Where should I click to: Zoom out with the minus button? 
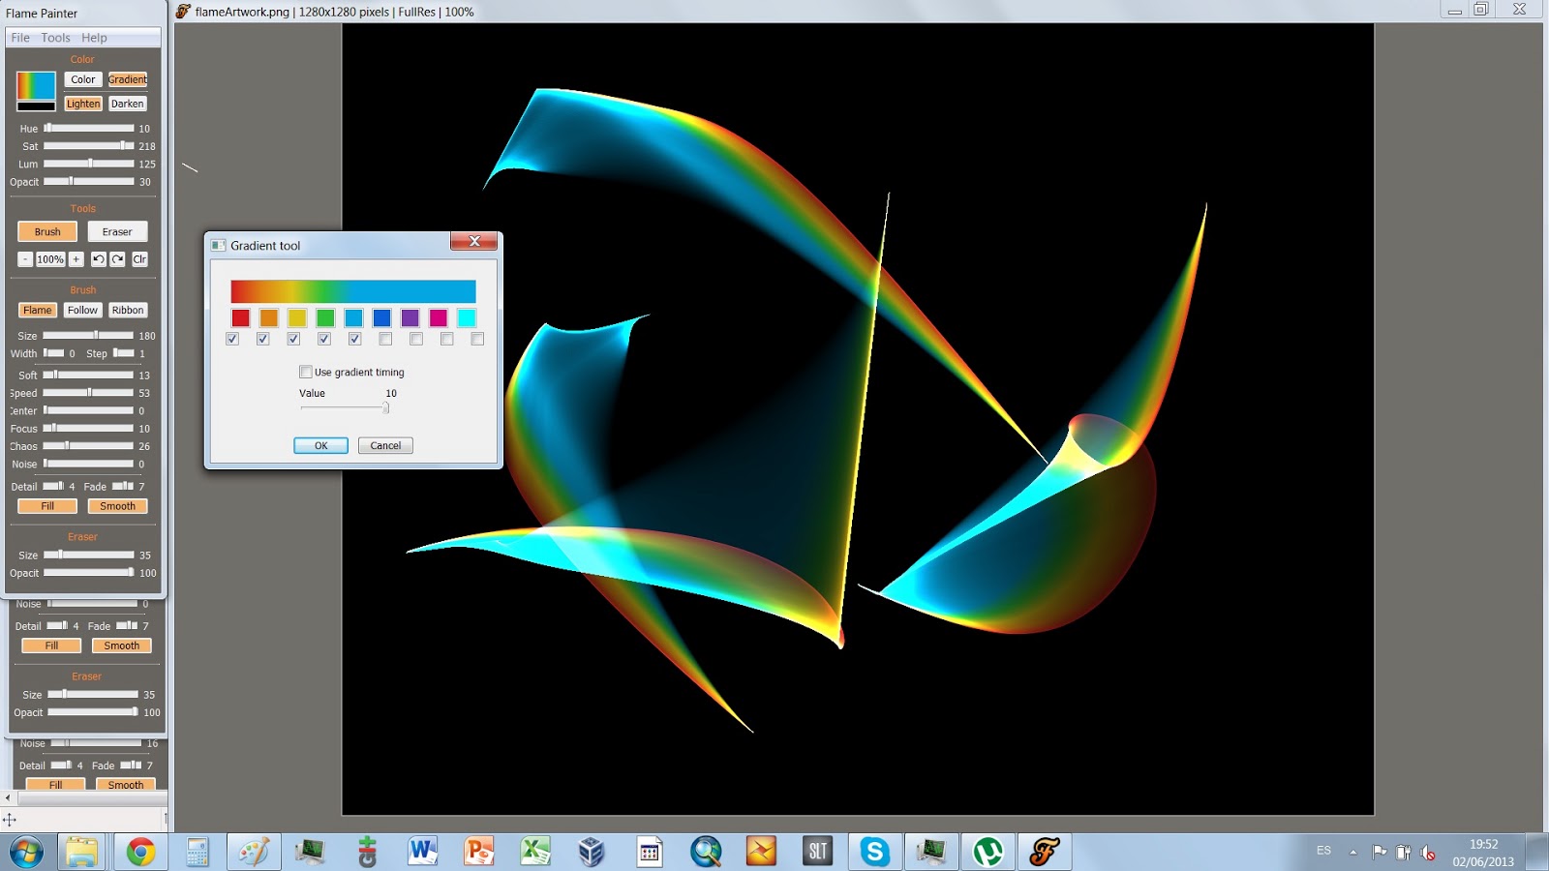[x=25, y=259]
